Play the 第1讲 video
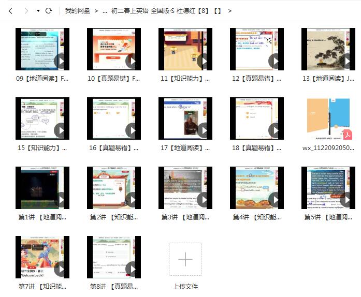The width and height of the screenshot is (361, 297). click(61, 200)
